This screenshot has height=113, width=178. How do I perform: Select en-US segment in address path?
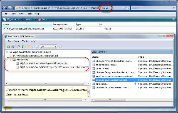point(105,8)
